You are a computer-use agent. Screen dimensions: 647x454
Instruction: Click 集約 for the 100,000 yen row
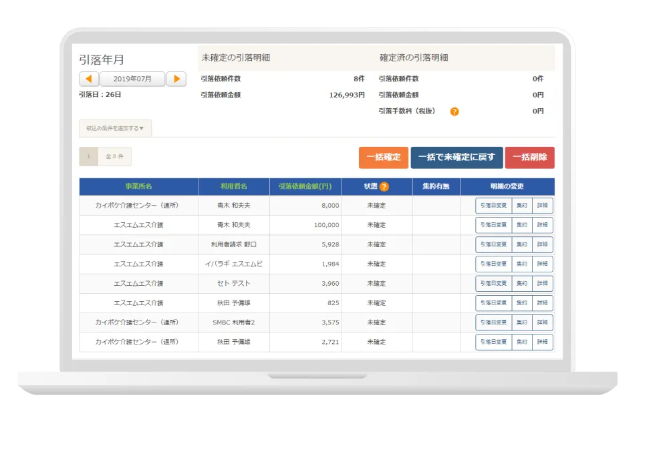click(x=522, y=225)
